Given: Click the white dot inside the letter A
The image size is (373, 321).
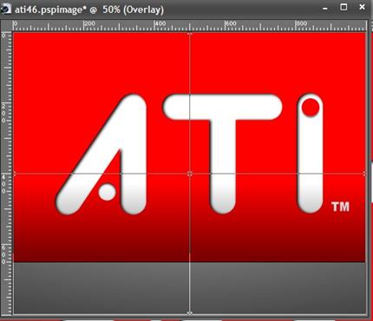Looking at the screenshot, I should [x=108, y=193].
